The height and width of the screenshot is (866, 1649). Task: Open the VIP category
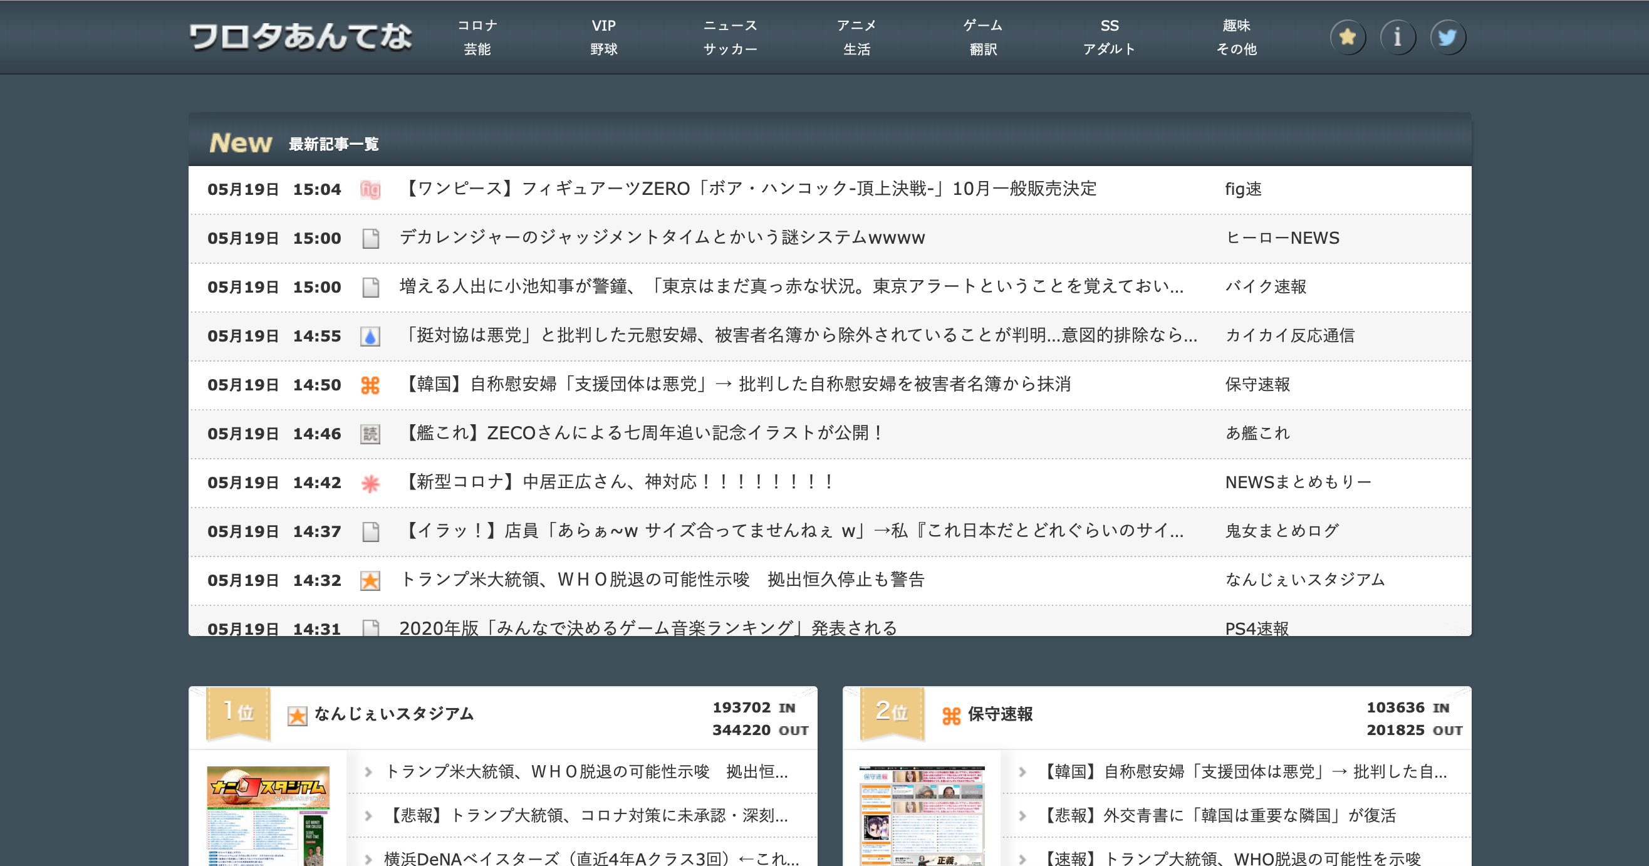(604, 26)
